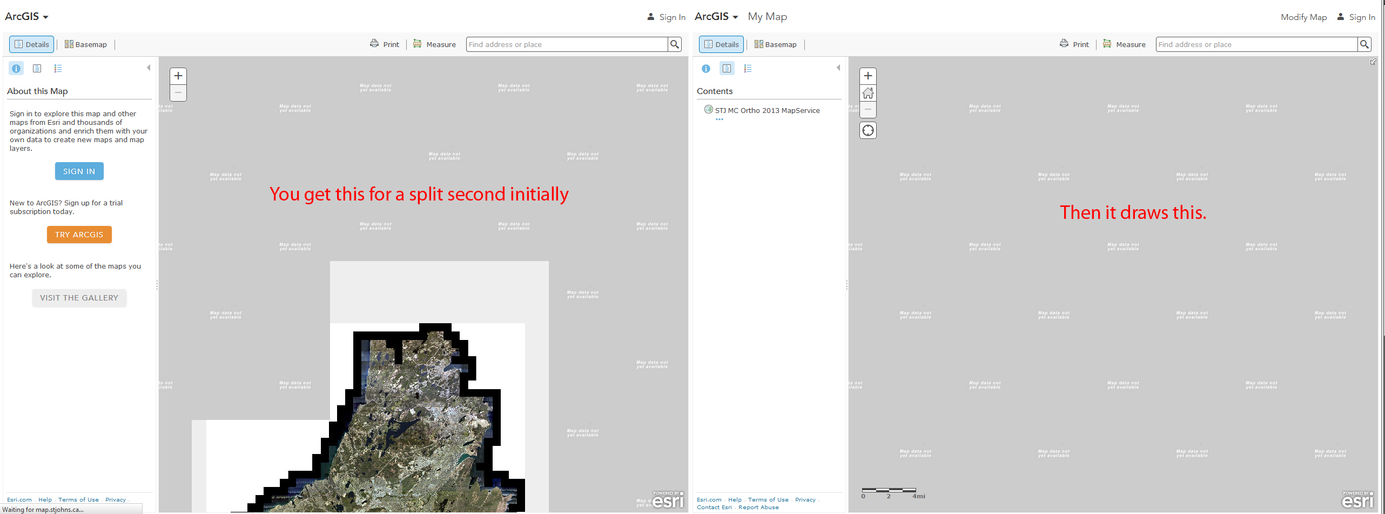Image resolution: width=1385 pixels, height=514 pixels.
Task: Open Help link in right footer
Action: (735, 499)
